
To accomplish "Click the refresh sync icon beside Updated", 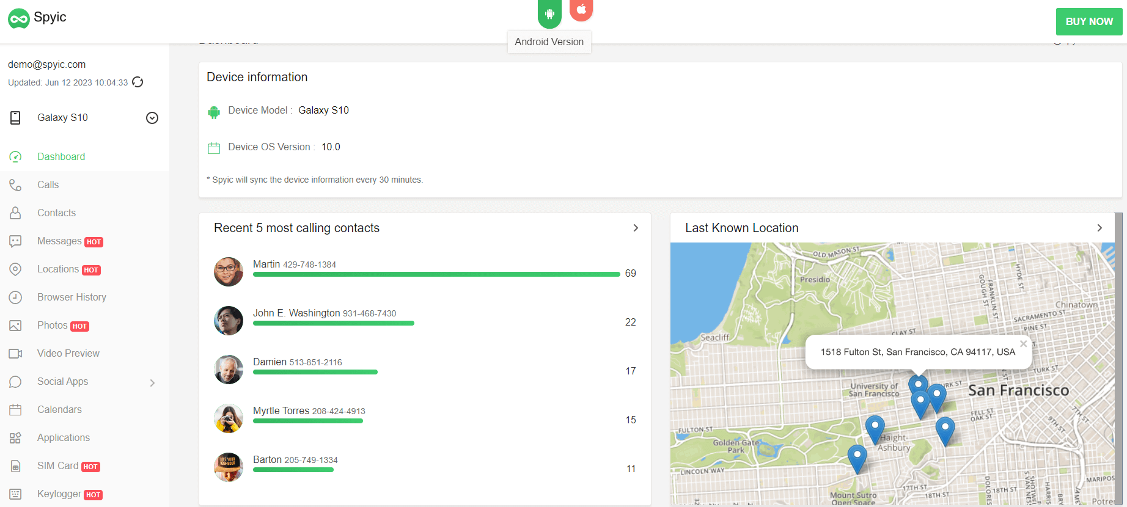I will pyautogui.click(x=138, y=82).
